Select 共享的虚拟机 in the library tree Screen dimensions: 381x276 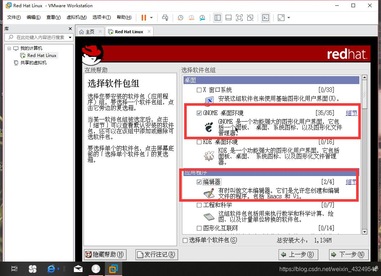click(34, 63)
